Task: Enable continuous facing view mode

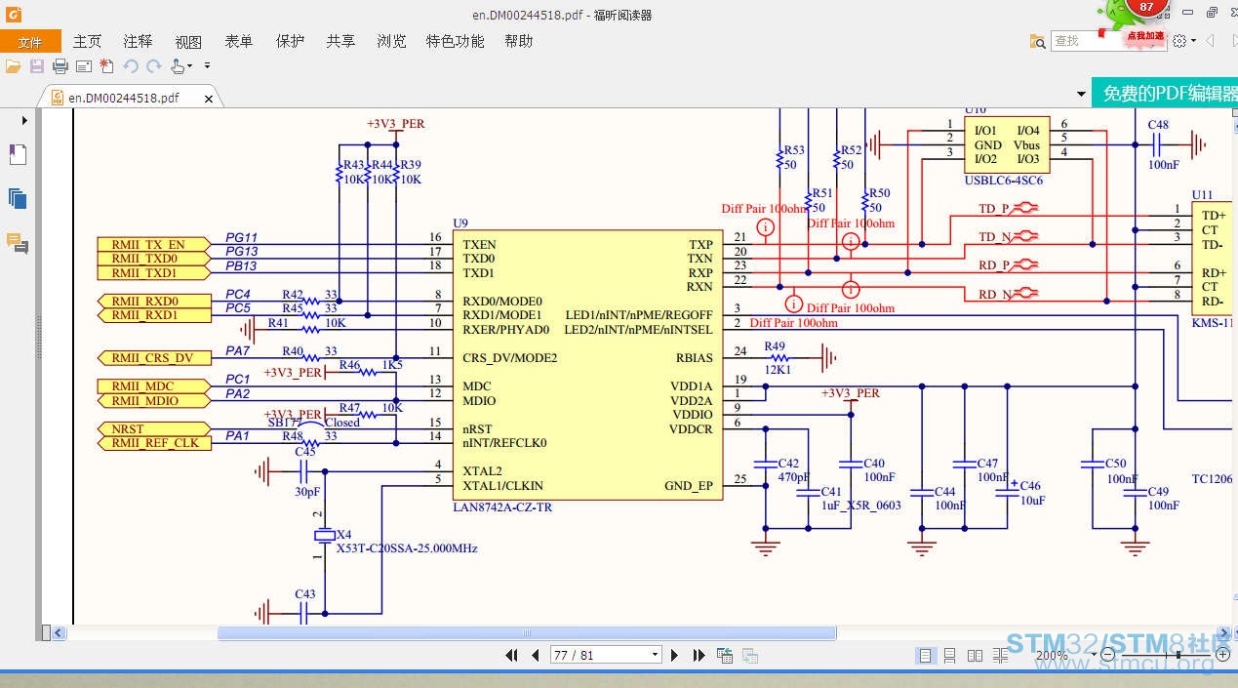Action: 1000,656
